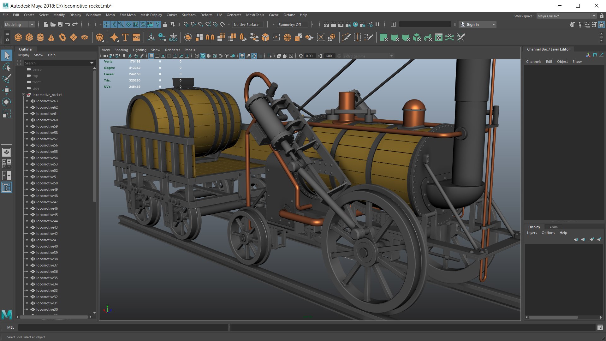Viewport: 606px width, 341px height.
Task: Toggle the viewport grid display
Action: (151, 56)
